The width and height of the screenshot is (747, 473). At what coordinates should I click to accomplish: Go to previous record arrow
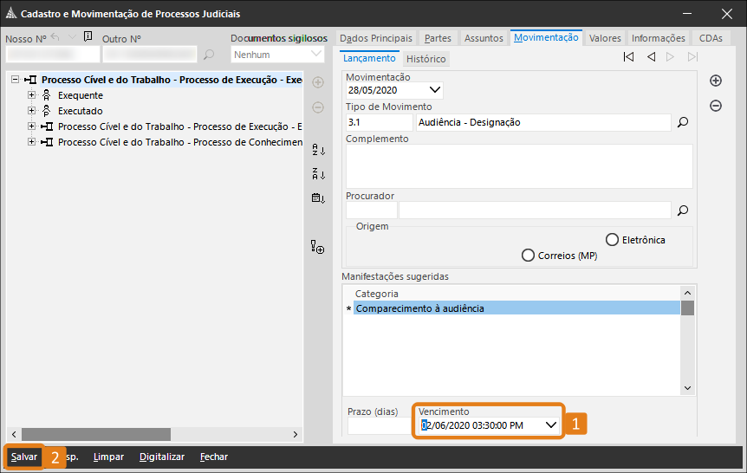651,57
